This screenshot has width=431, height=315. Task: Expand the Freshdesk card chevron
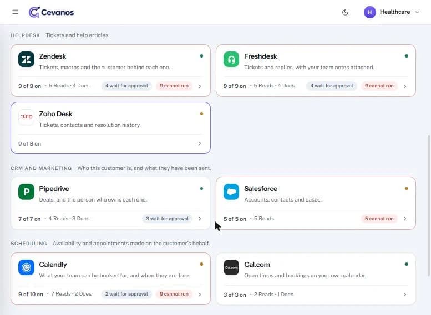coord(405,86)
